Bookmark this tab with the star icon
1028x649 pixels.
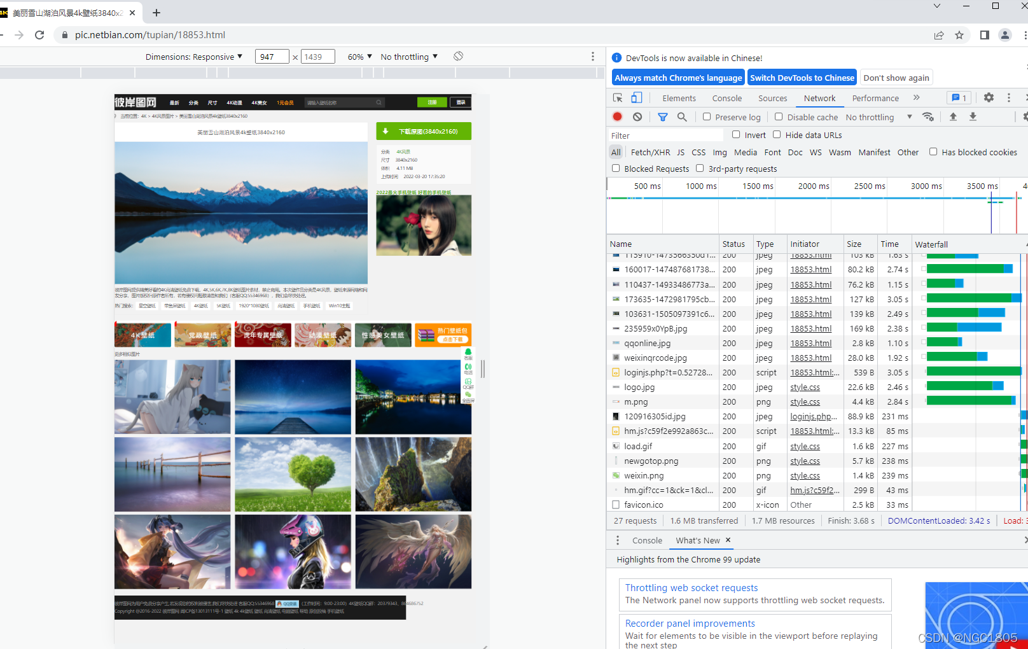click(959, 35)
